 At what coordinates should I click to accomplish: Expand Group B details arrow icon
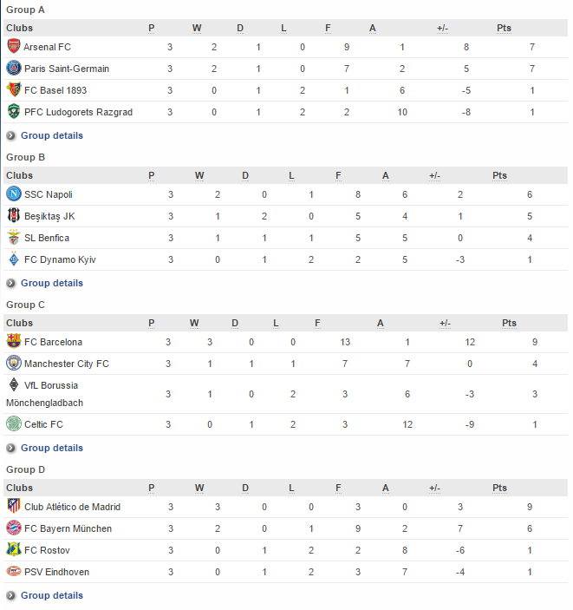point(11,283)
